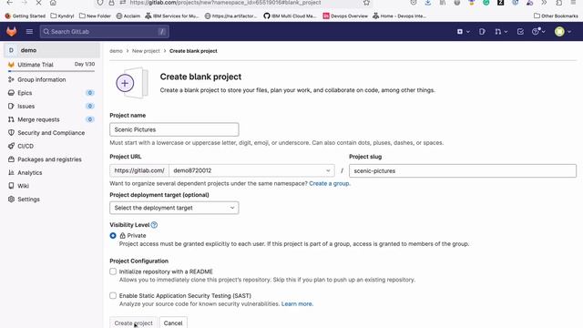The height and width of the screenshot is (328, 583).
Task: Click the browser home icon
Action: [53, 3]
